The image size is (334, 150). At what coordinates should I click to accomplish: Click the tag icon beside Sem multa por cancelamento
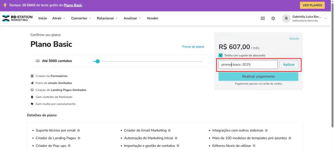click(x=32, y=104)
